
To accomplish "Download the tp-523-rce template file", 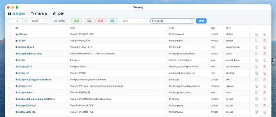I will click(x=257, y=34).
